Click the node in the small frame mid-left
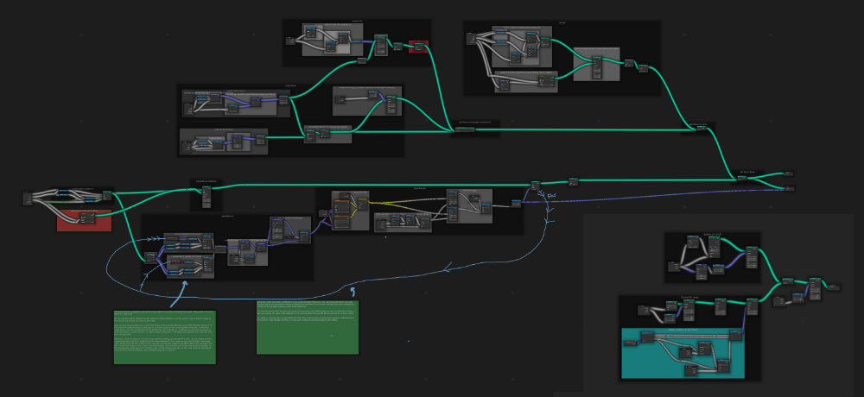Screen dimensions: 864x397 point(206,197)
